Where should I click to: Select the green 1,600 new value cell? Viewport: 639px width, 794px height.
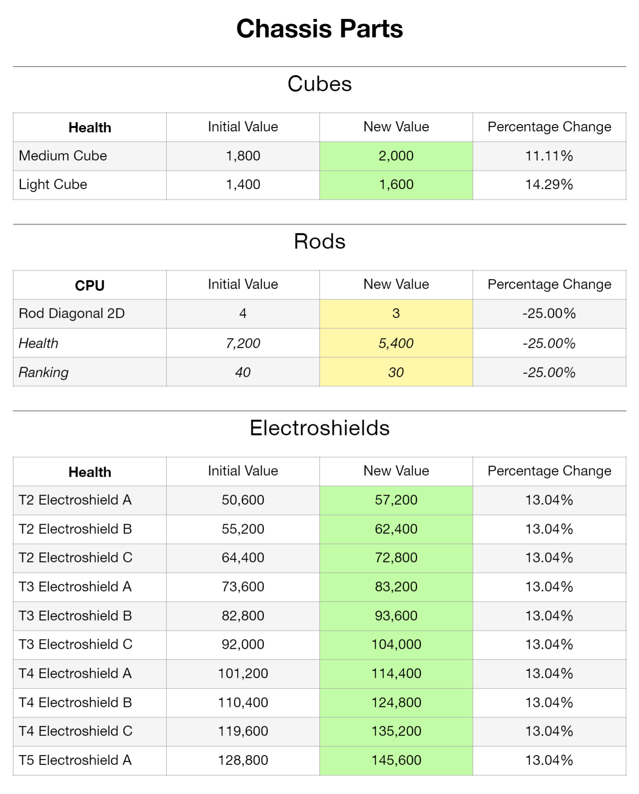(396, 185)
